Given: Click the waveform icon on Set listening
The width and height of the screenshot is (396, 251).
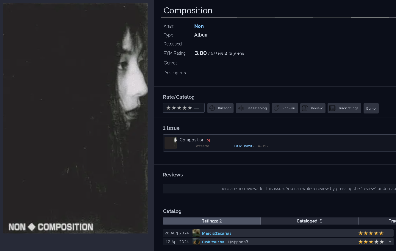Looking at the screenshot, I should [241, 108].
